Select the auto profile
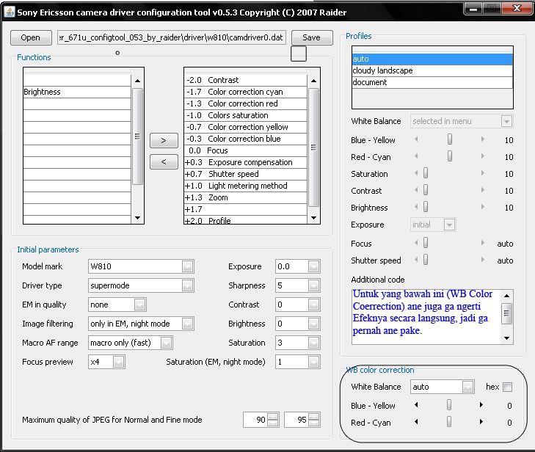The image size is (535, 452). click(432, 59)
